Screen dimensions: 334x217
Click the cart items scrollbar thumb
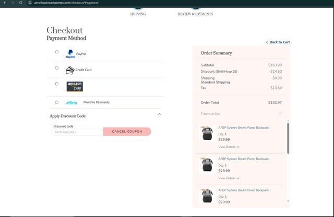[x=288, y=138]
